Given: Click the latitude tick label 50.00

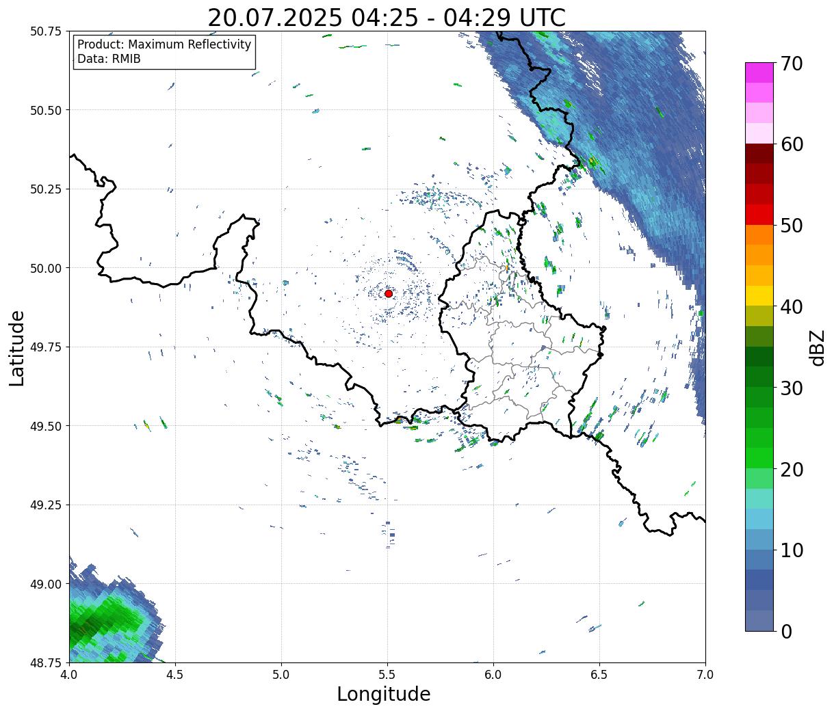Looking at the screenshot, I should (46, 268).
